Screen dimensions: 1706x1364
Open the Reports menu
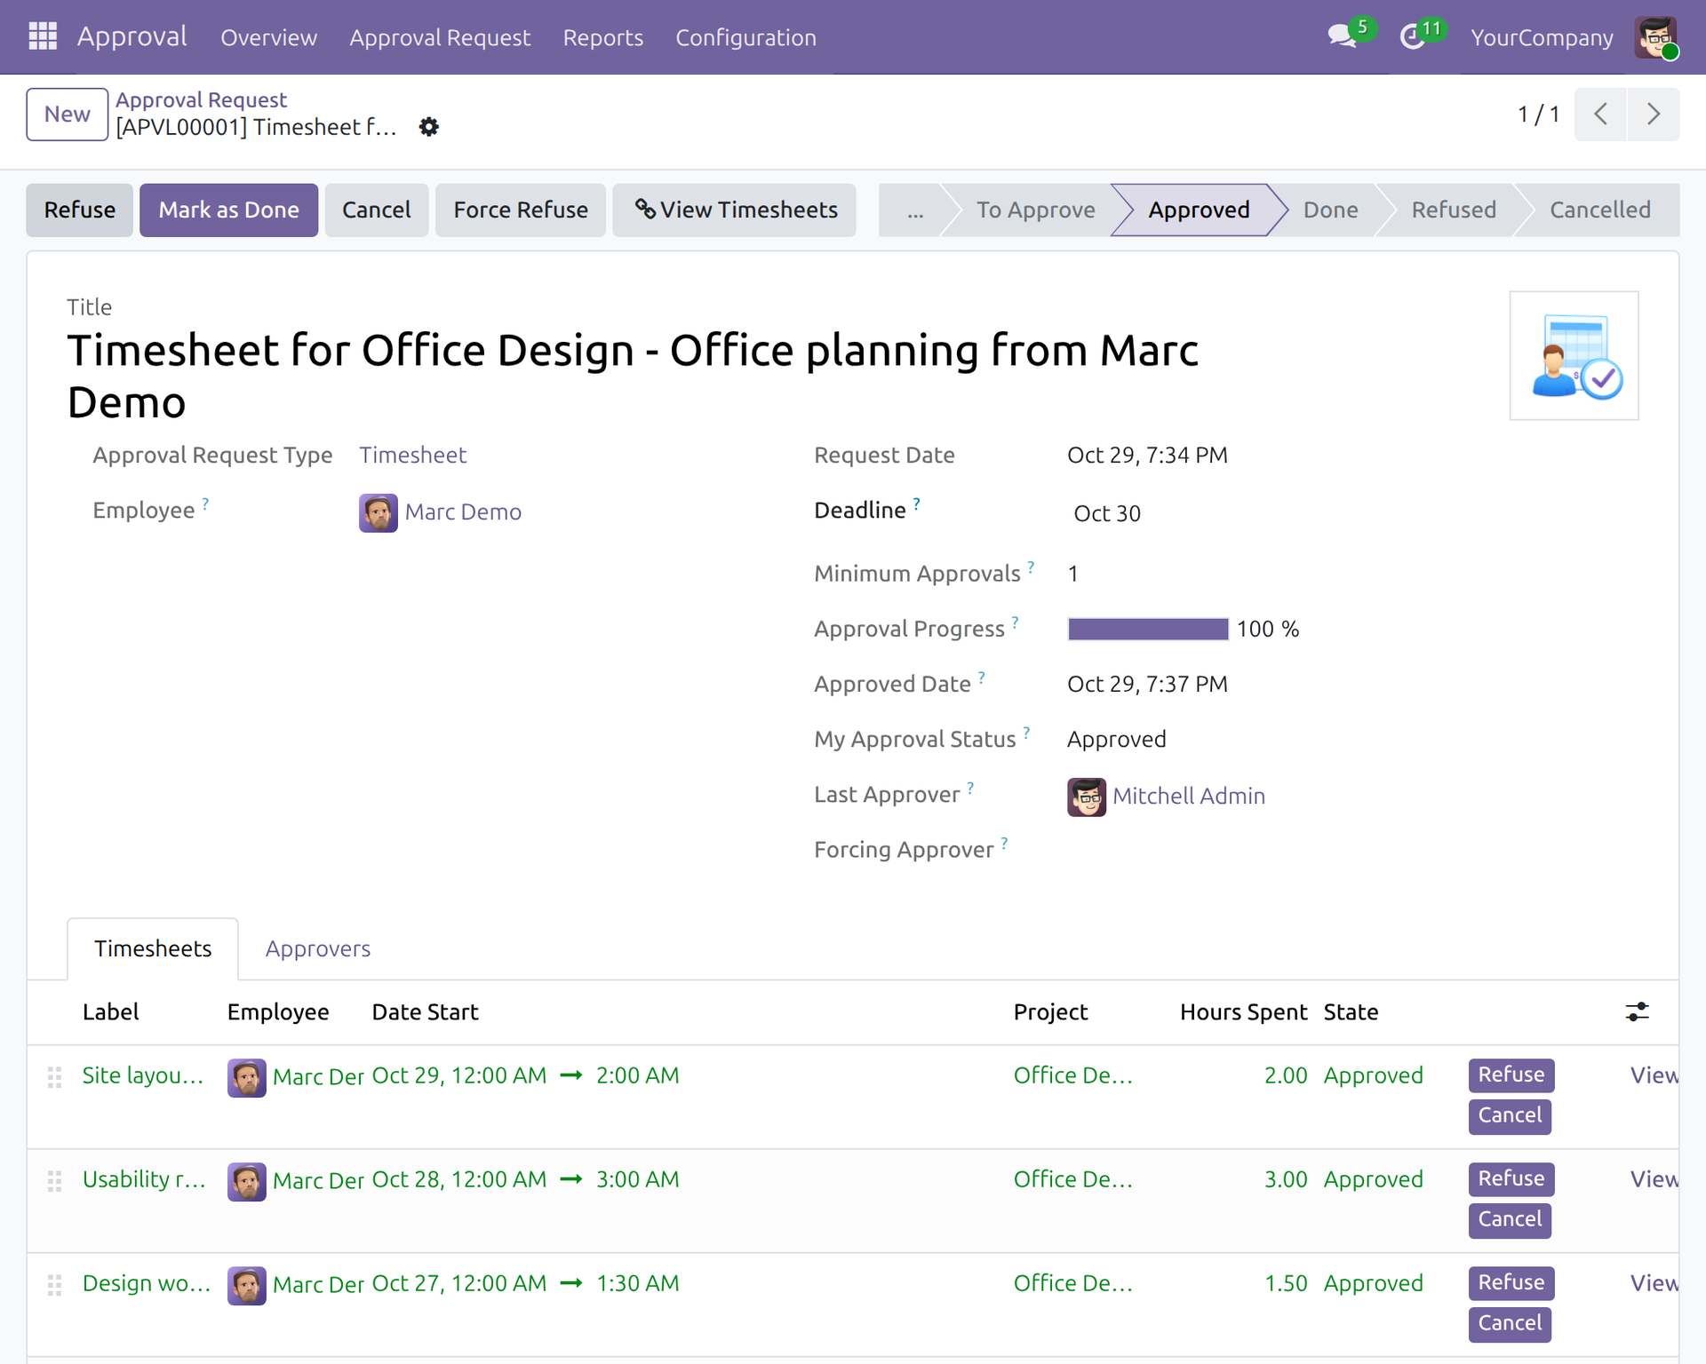[602, 37]
